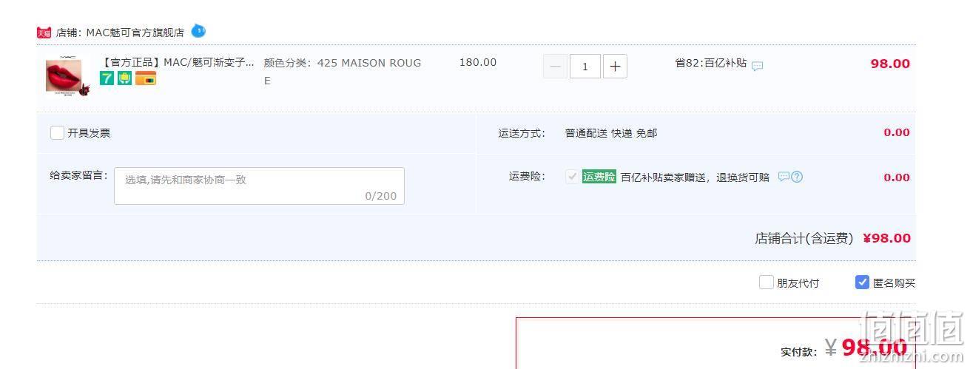970x369 pixels.
Task: Click the 普通配送 快递 免邮 shipping method text
Action: 611,133
